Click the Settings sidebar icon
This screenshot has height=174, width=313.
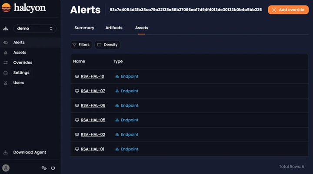6,72
